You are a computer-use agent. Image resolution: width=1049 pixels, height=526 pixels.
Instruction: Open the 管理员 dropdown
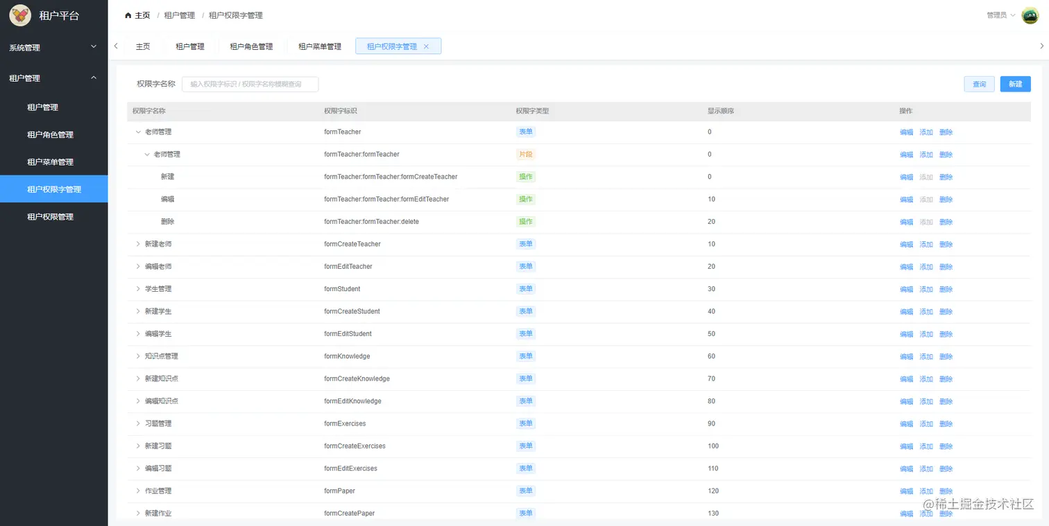[x=1000, y=15]
